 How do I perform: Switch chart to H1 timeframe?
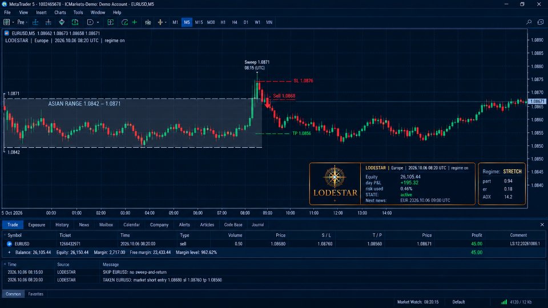click(223, 22)
